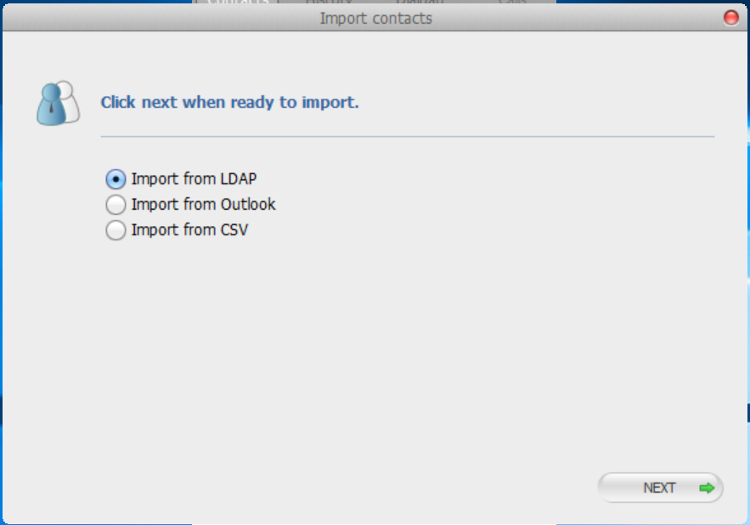Click the green arrow icon on NEXT button

click(705, 488)
